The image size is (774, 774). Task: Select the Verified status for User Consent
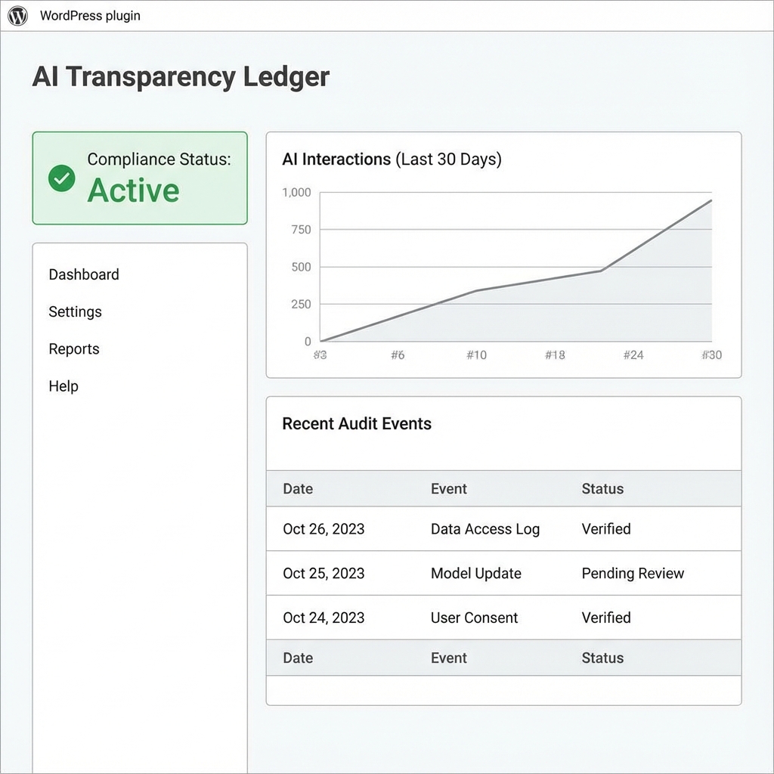605,618
